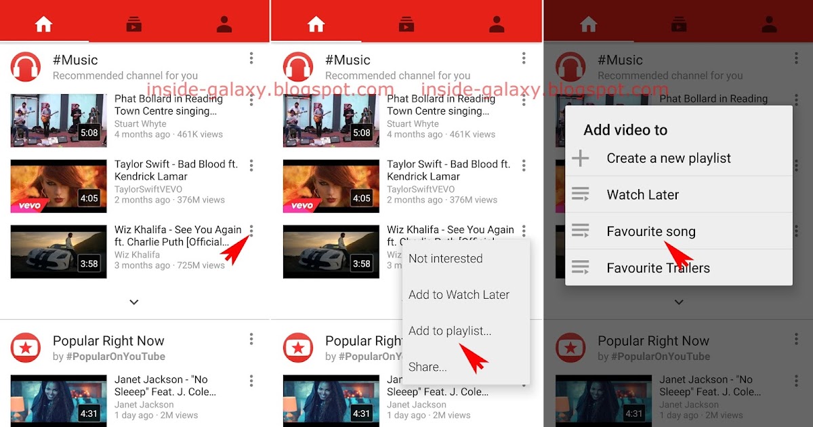This screenshot has height=427, width=813.
Task: Tap Subscriptions tab in the middle screen
Action: (406, 24)
